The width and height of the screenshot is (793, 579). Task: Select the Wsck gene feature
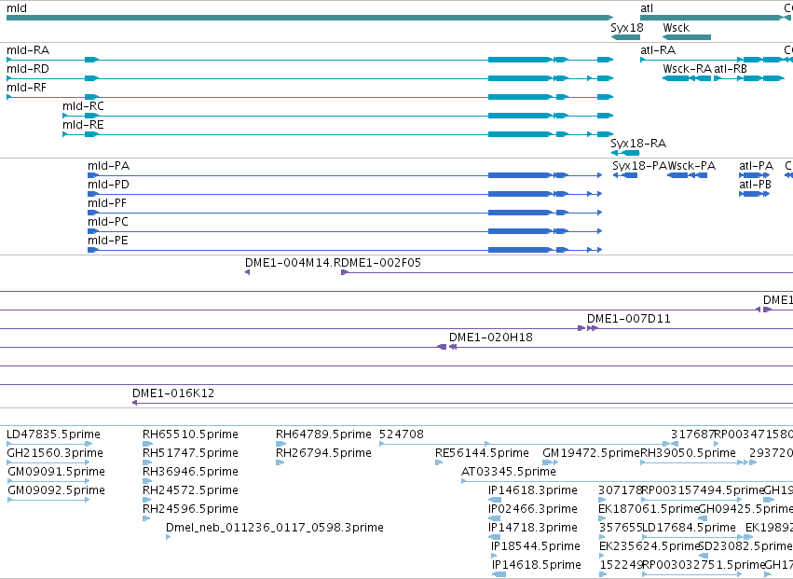(687, 37)
